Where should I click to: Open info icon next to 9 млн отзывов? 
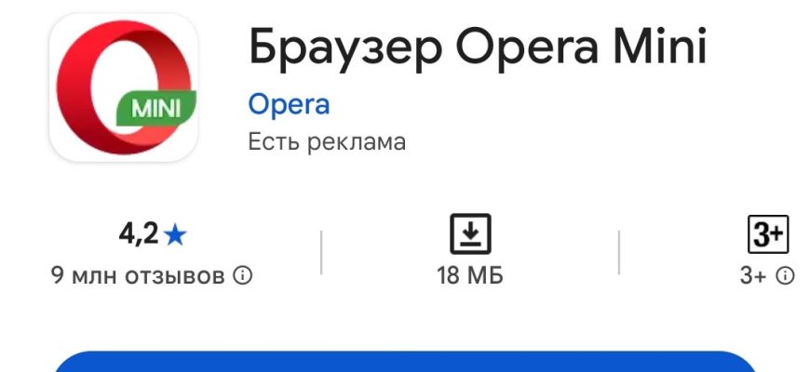(x=243, y=276)
